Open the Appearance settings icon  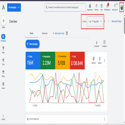(x=90, y=7)
